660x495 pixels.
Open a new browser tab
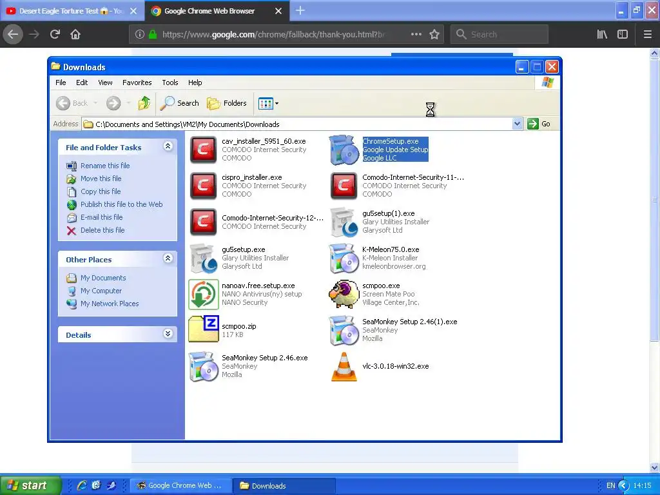tap(300, 10)
